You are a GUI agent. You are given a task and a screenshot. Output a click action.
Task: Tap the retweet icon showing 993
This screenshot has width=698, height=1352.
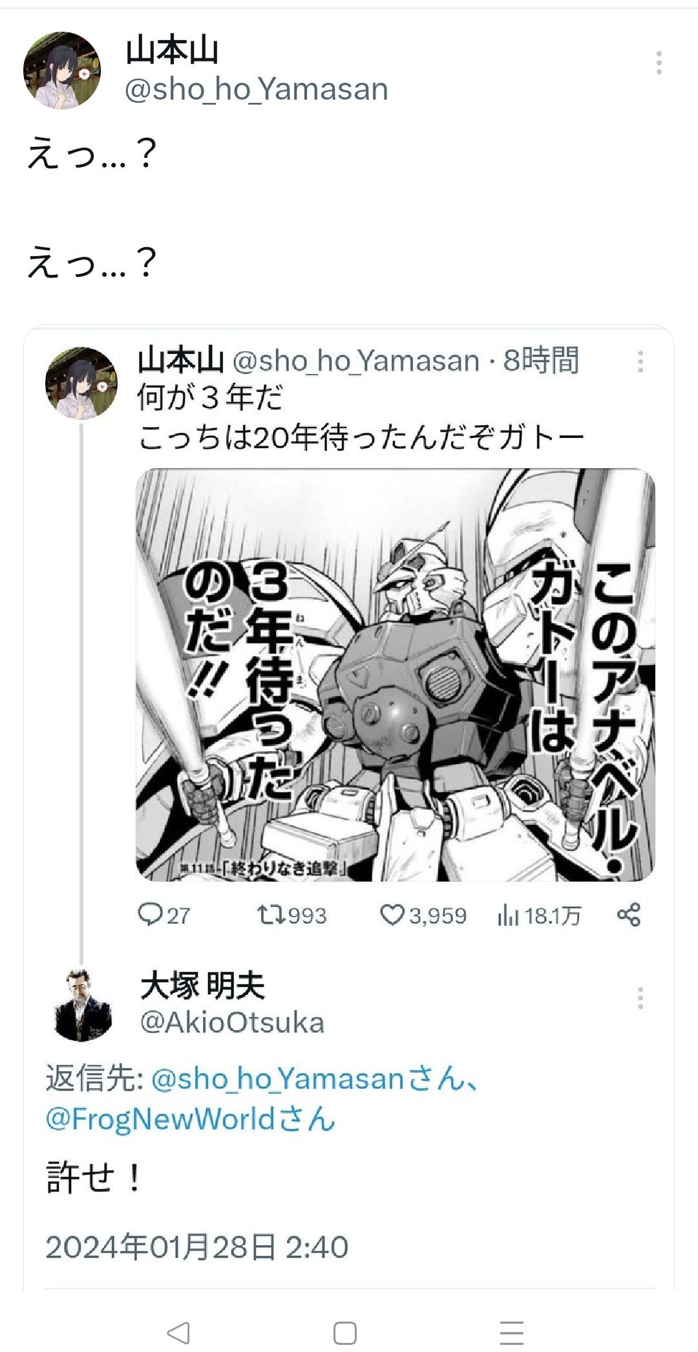[x=291, y=915]
